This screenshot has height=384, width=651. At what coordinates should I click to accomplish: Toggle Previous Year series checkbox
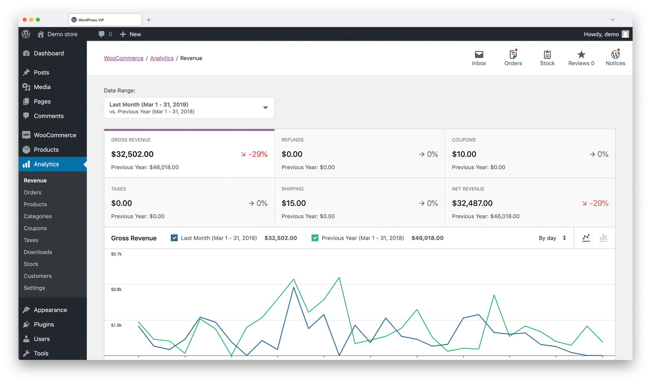(315, 238)
